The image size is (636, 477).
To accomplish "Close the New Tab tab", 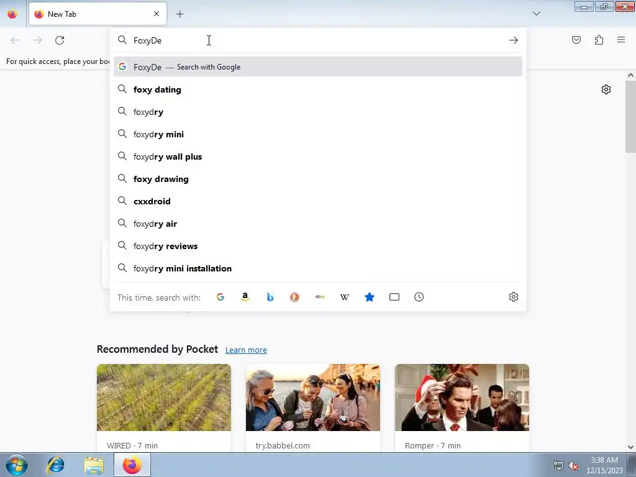I will [x=157, y=14].
